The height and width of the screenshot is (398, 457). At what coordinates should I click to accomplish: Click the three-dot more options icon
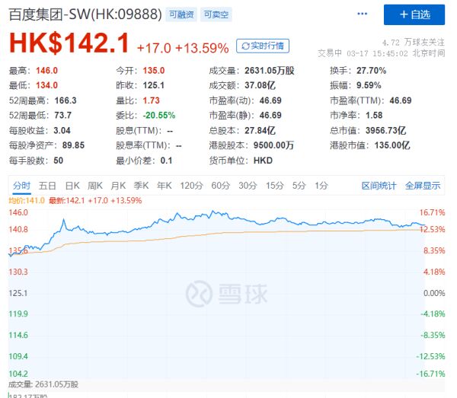tap(364, 14)
